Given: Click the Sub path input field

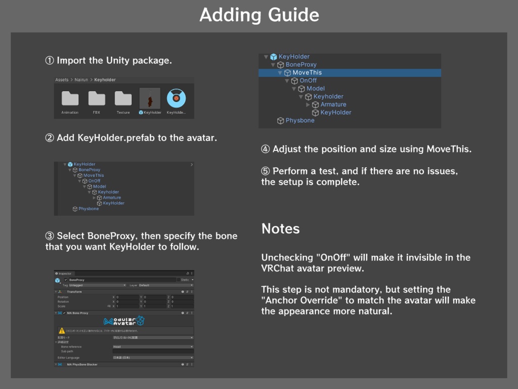Looking at the screenshot, I should click(152, 351).
